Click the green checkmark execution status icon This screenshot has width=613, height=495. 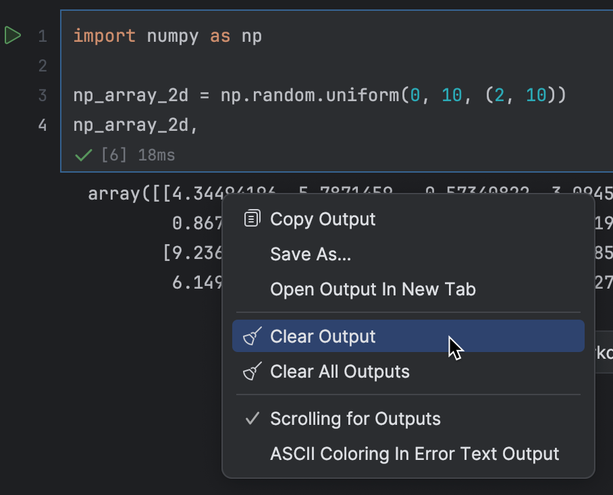tap(82, 154)
